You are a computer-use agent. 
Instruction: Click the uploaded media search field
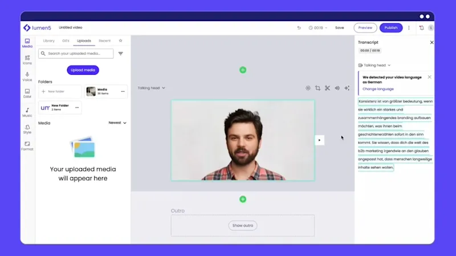tap(76, 54)
